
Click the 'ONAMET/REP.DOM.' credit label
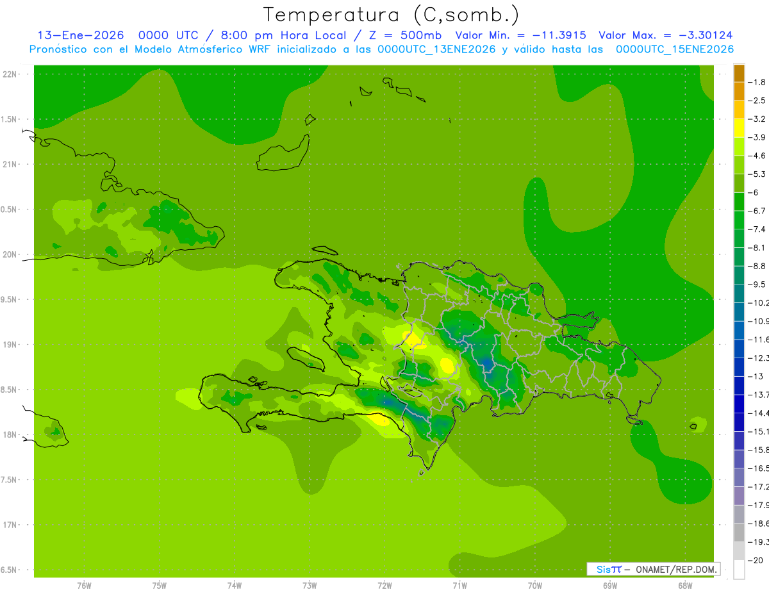tap(675, 569)
